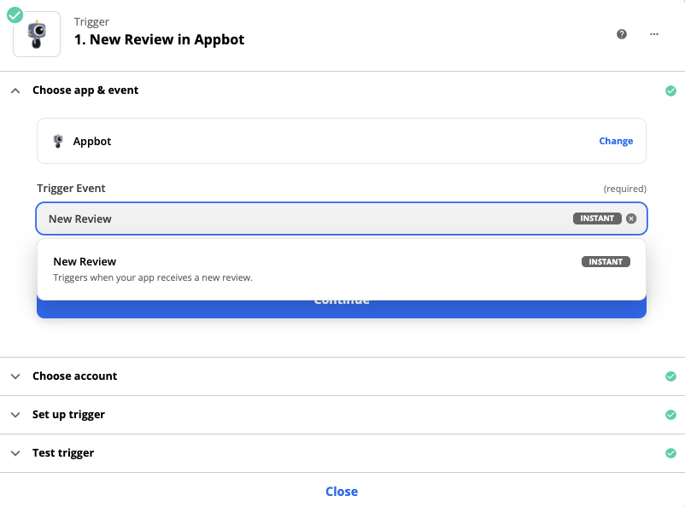Click 'Triggers when your app receives a new review.'
Viewport: 685px width, 507px height.
pos(153,277)
